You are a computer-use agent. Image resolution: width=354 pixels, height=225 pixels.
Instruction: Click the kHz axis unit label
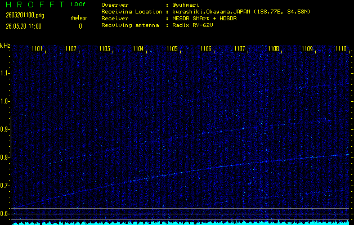[x=5, y=45]
